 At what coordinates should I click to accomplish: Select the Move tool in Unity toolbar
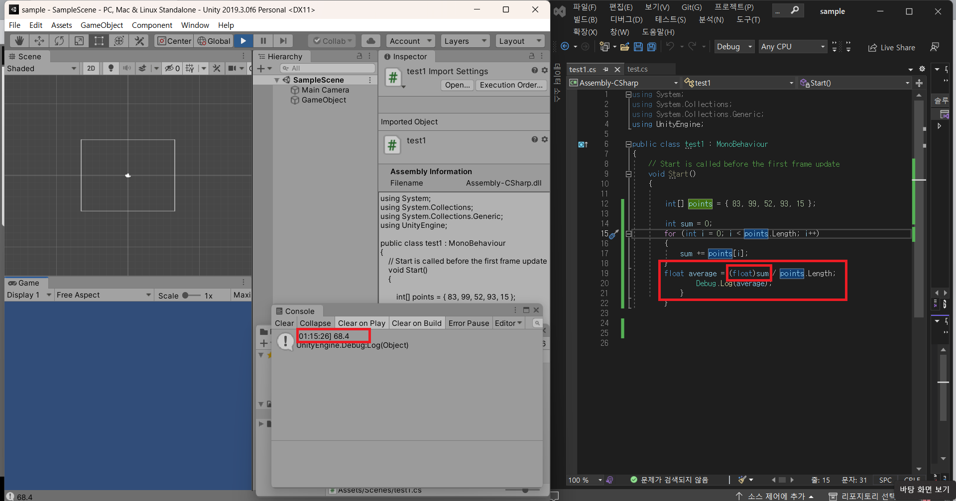39,41
